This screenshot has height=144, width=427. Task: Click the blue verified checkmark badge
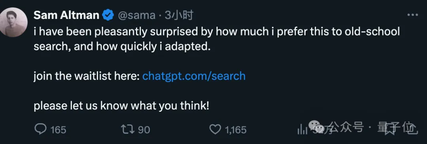[108, 16]
